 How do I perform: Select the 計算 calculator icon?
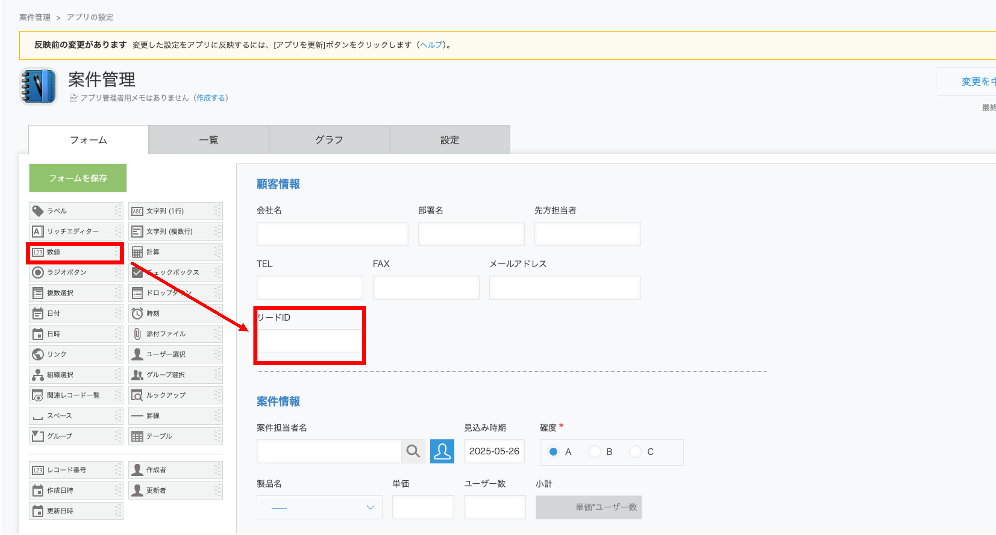pyautogui.click(x=137, y=252)
